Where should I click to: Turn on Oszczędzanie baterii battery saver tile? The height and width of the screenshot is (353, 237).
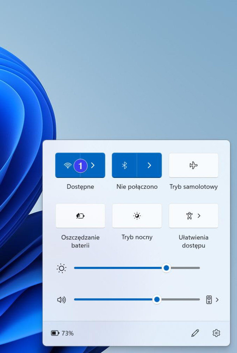coord(80,216)
